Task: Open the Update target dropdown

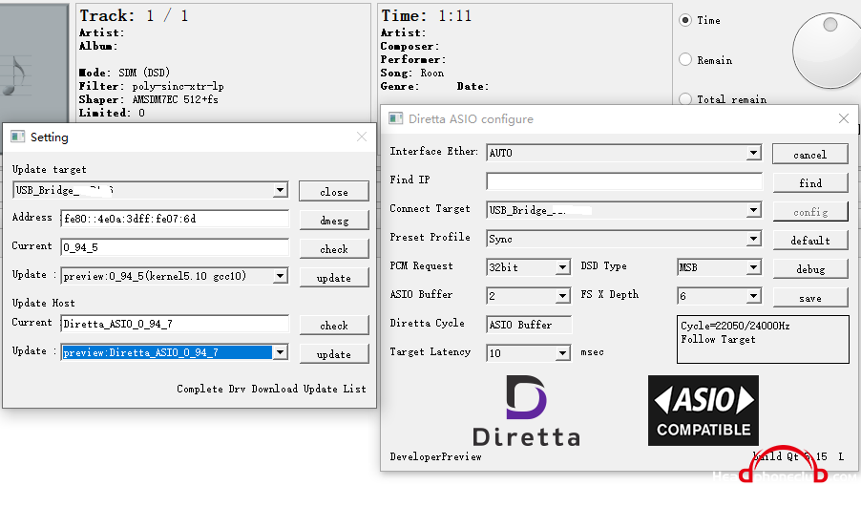Action: [x=280, y=190]
